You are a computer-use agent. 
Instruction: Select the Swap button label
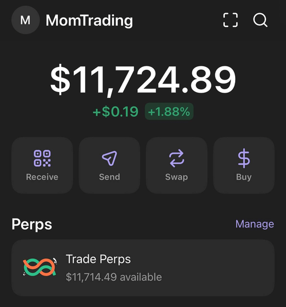177,177
